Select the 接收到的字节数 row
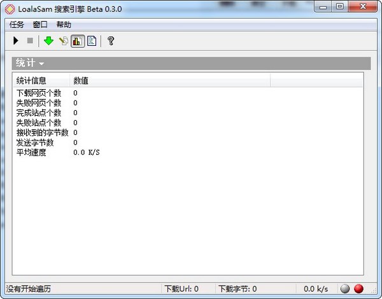The width and height of the screenshot is (382, 299). coord(188,132)
